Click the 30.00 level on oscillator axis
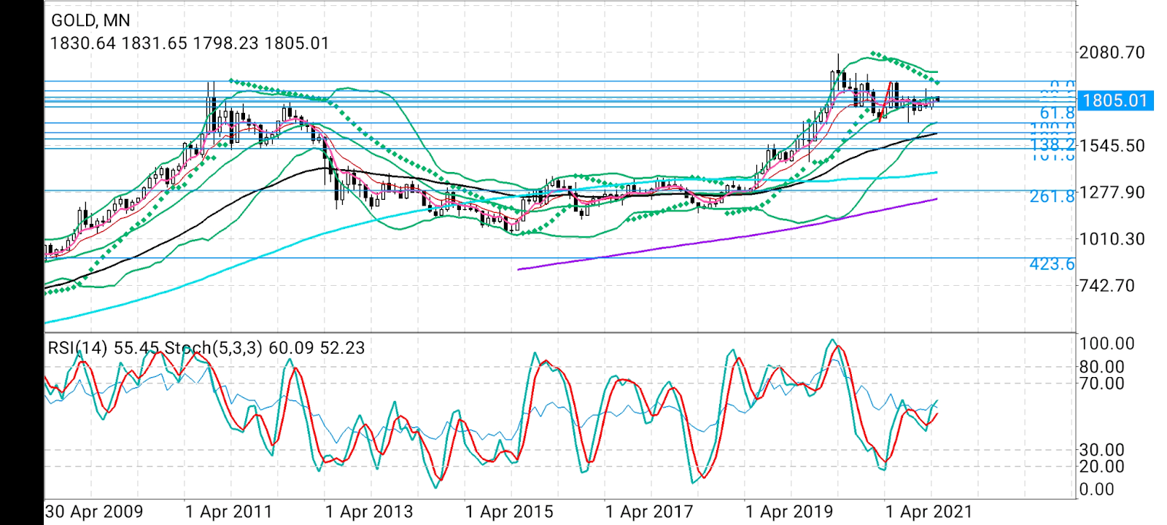This screenshot has height=525, width=1167. pyautogui.click(x=1101, y=450)
